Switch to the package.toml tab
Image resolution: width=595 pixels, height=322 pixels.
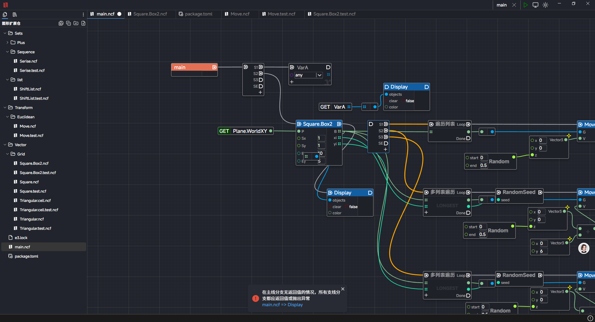pos(198,14)
